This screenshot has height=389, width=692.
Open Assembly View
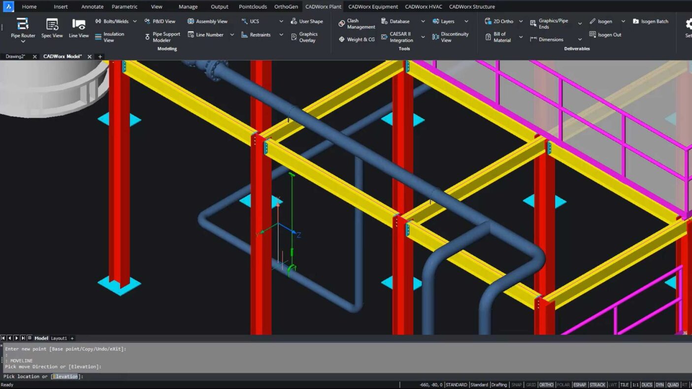tap(207, 21)
